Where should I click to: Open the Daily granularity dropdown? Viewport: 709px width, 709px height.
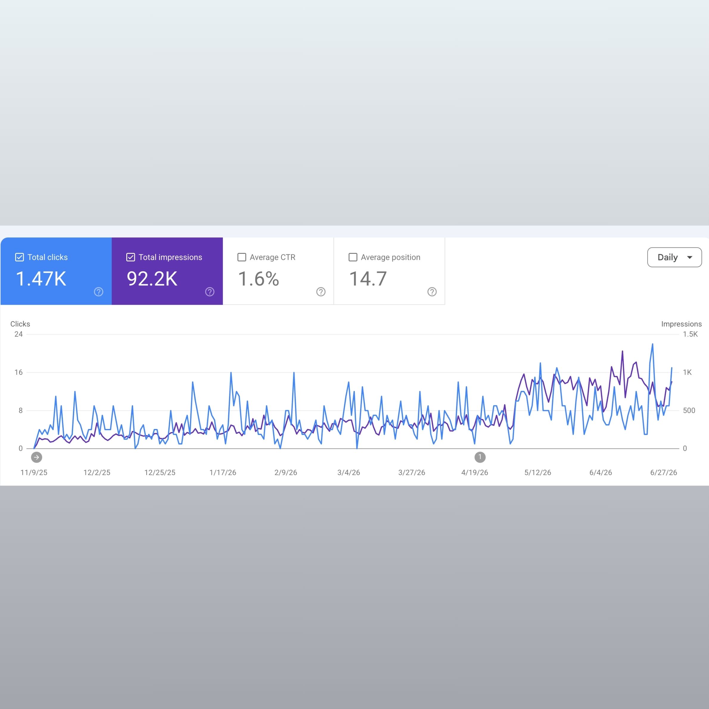674,257
